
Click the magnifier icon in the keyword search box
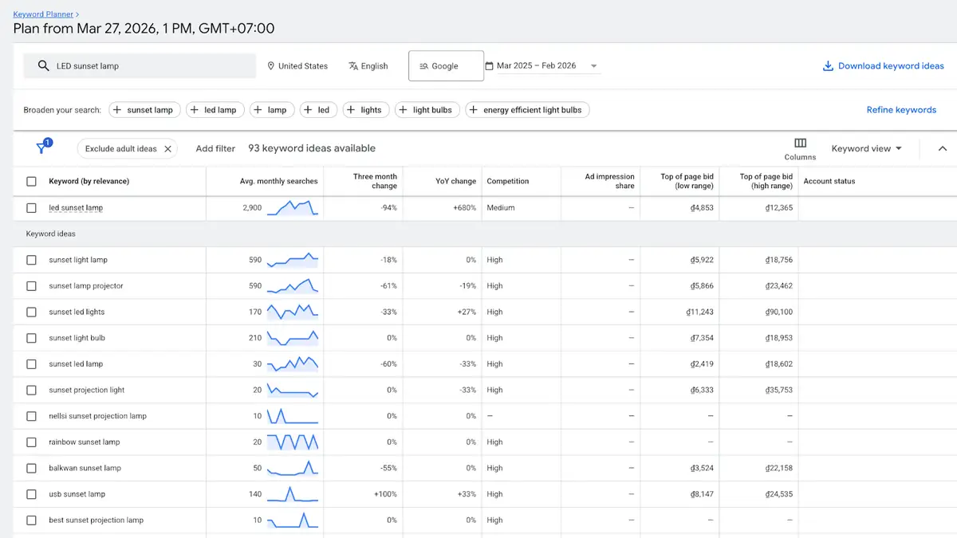pyautogui.click(x=44, y=65)
